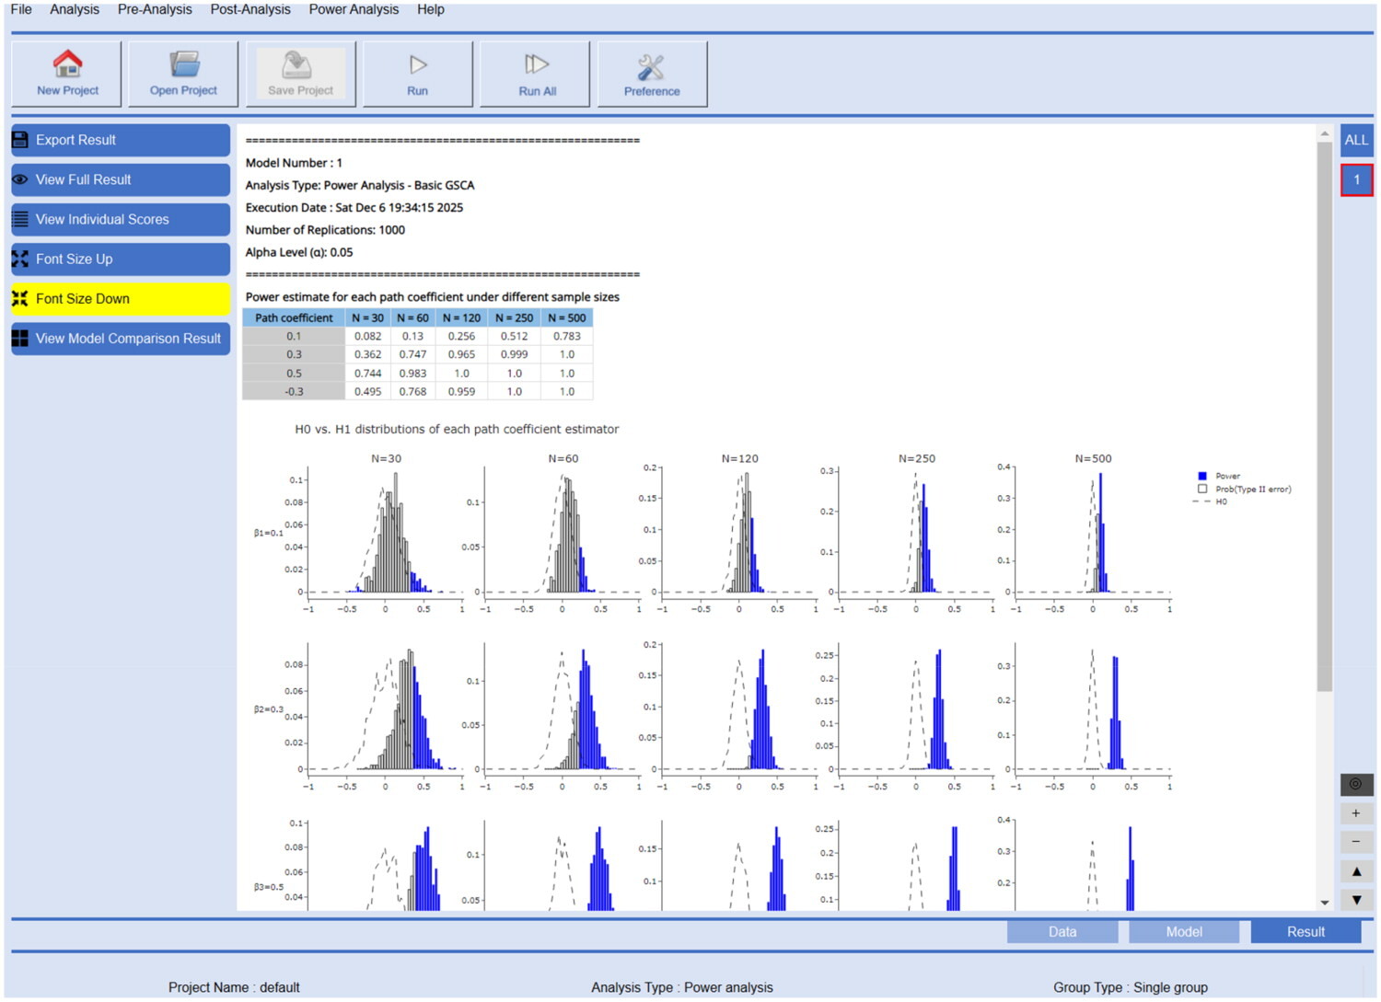Click the N = 120 column header
1381x1002 pixels.
tap(461, 317)
